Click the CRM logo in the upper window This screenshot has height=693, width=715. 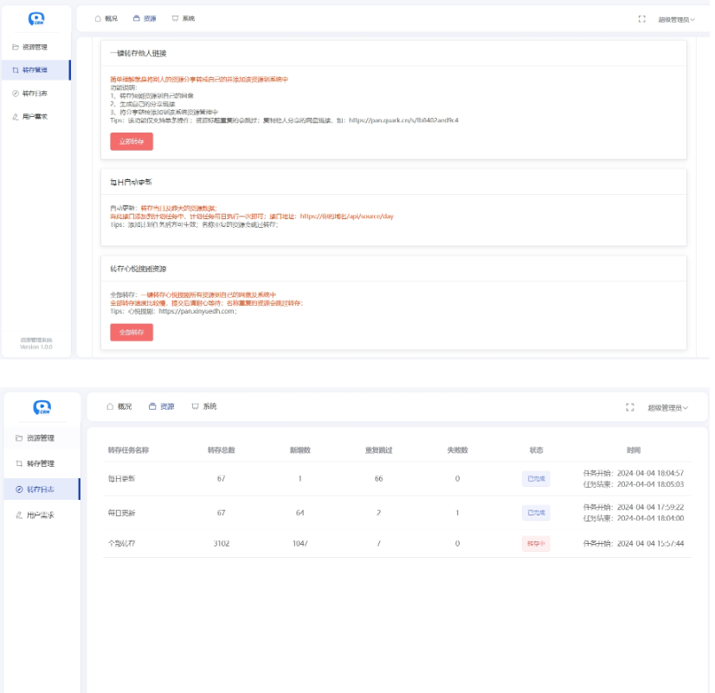(35, 18)
